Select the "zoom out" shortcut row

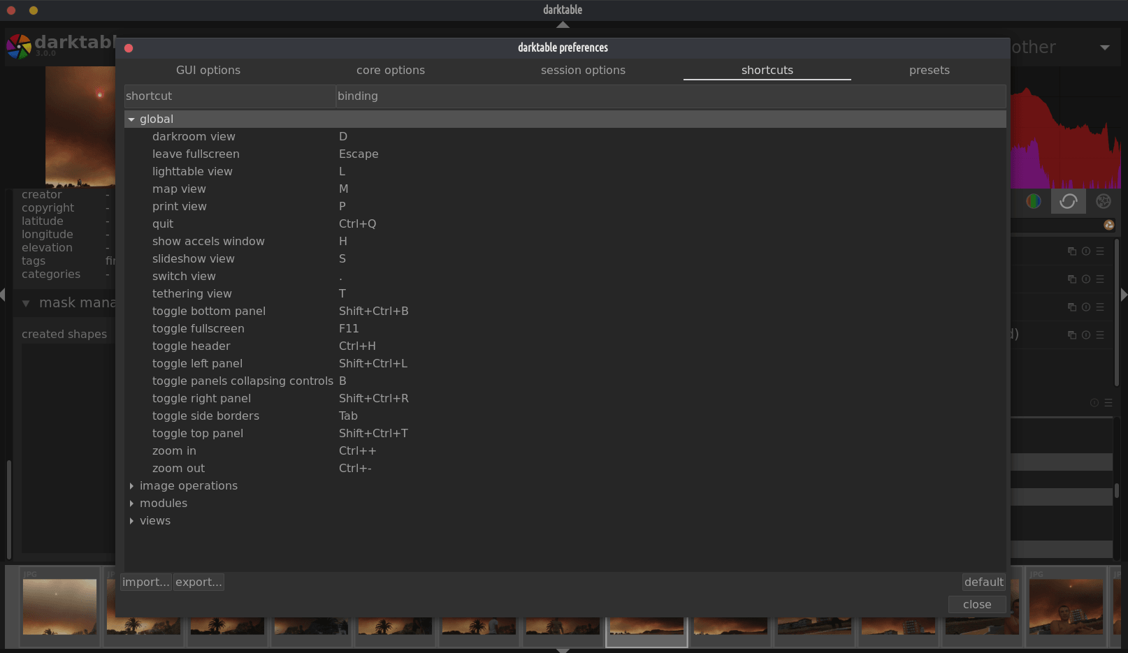point(565,469)
